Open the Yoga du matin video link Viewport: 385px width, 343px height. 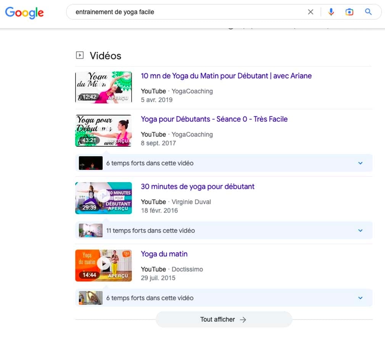[164, 254]
